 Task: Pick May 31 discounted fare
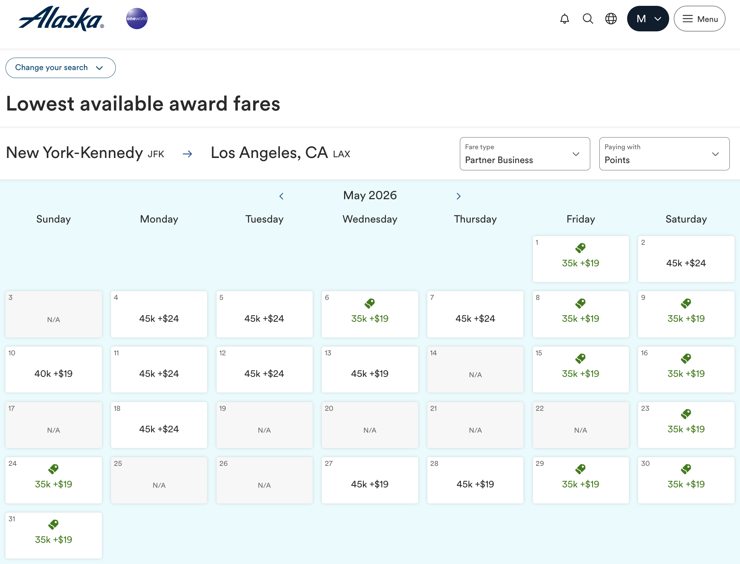pyautogui.click(x=53, y=535)
